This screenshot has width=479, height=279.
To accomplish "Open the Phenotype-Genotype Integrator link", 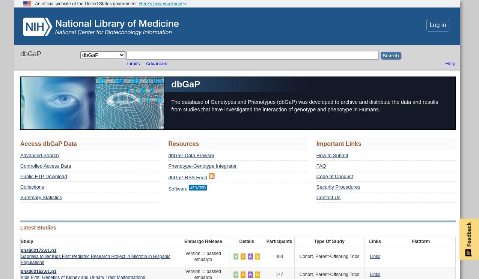I will click(x=202, y=166).
